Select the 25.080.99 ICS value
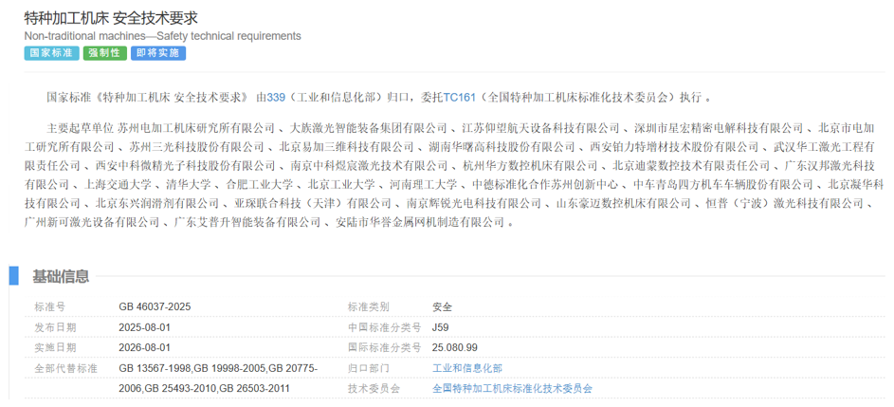894x407 pixels. [455, 347]
